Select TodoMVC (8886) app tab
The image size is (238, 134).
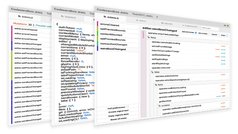click(142, 15)
